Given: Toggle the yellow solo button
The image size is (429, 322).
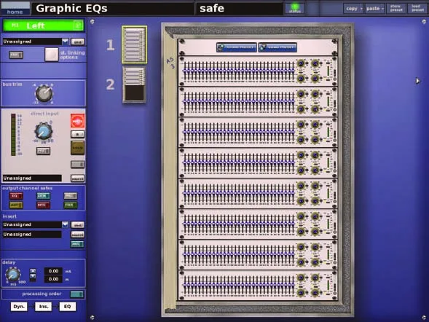Looking at the screenshot, I should coord(78,148).
